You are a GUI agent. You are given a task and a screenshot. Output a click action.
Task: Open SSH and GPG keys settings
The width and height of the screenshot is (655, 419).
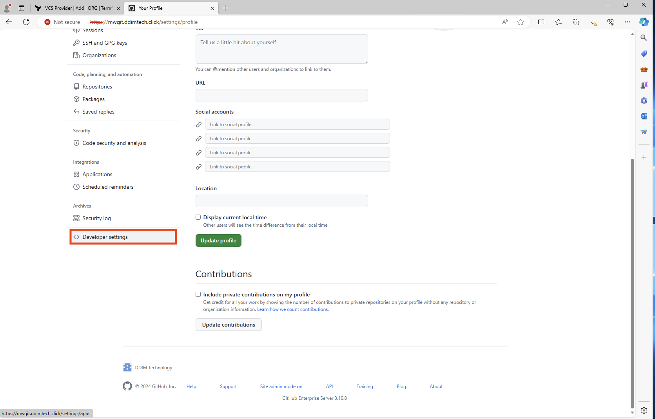105,43
